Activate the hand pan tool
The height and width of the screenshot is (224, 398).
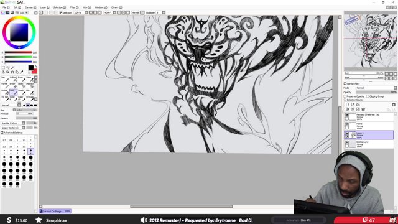coord(17,72)
